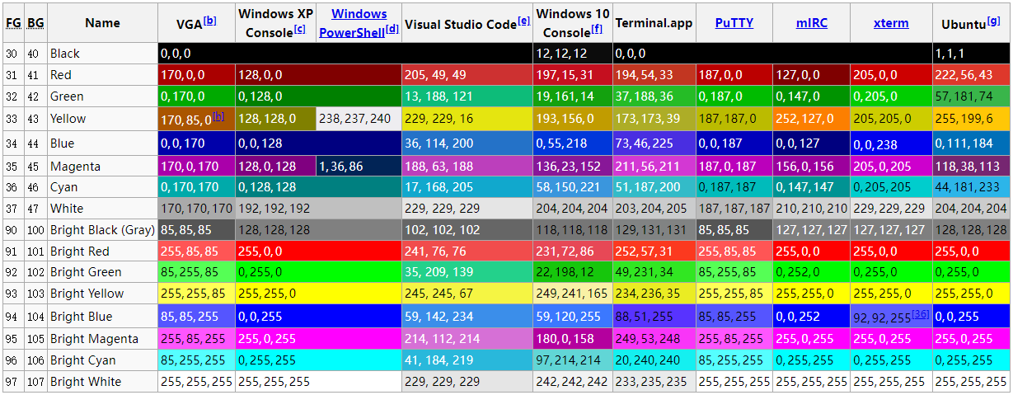This screenshot has height=395, width=1013.
Task: Click PuTTY White swatch 187, 187, 187
Action: 734,209
